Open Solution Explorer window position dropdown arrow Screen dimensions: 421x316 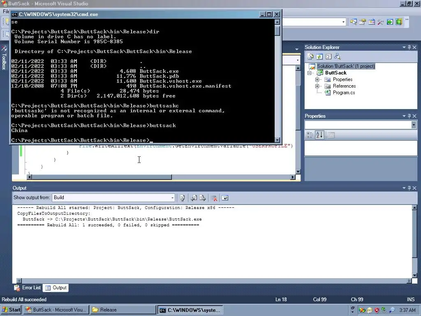pos(404,47)
